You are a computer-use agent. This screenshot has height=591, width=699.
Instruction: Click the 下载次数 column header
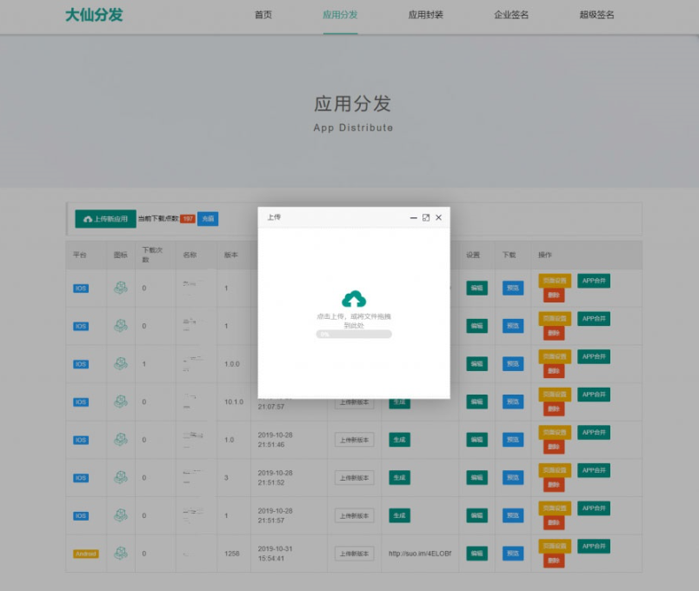pos(152,255)
